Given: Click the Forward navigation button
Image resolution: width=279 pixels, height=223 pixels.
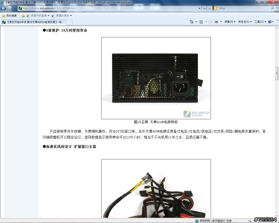Looking at the screenshot, I should [x=10, y=8].
